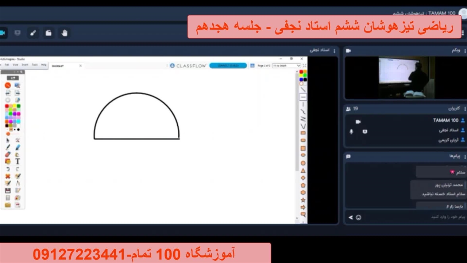This screenshot has height=263, width=467.
Task: Toggle the whiteboard pen icon in top bar
Action: coord(33,33)
